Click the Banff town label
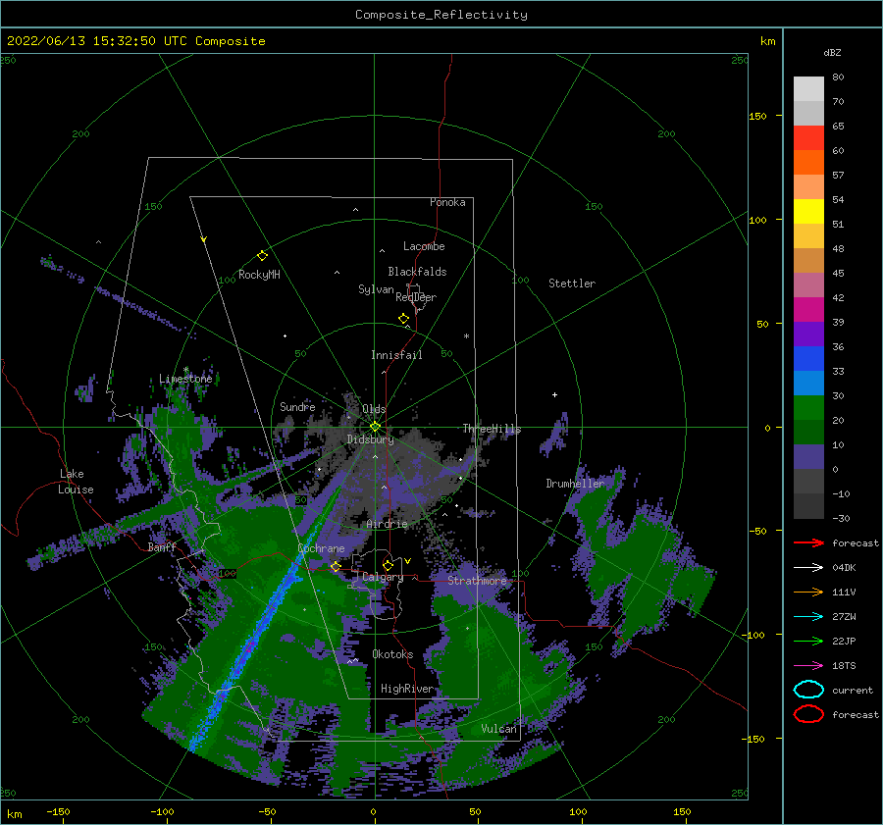883x825 pixels. tap(162, 546)
